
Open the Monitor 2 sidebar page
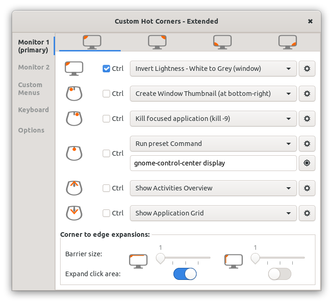click(x=34, y=67)
